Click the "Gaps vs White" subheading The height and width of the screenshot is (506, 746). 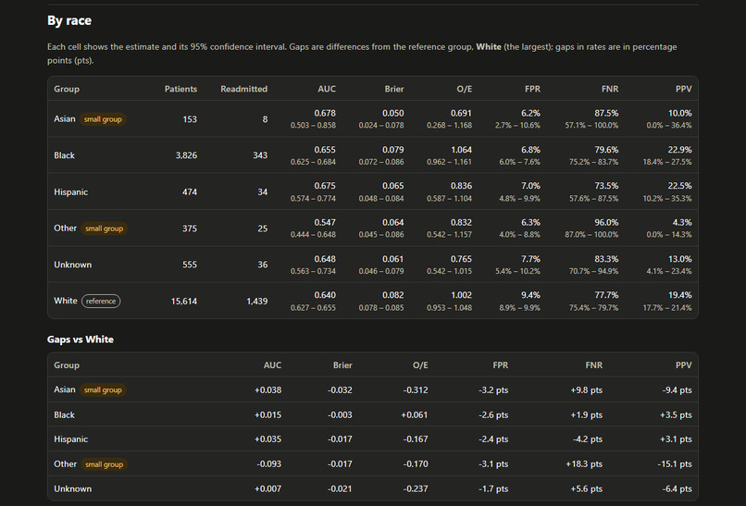[x=81, y=339]
